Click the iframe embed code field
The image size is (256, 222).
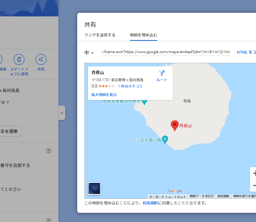(x=166, y=52)
